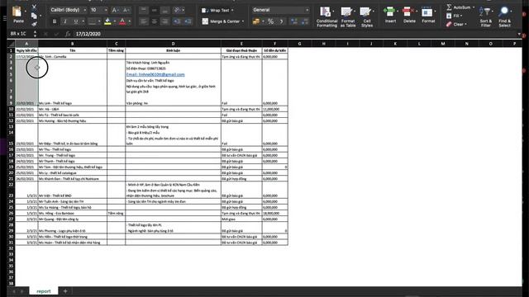This screenshot has width=529, height=297.
Task: Expand the formula bar
Action: [519, 34]
